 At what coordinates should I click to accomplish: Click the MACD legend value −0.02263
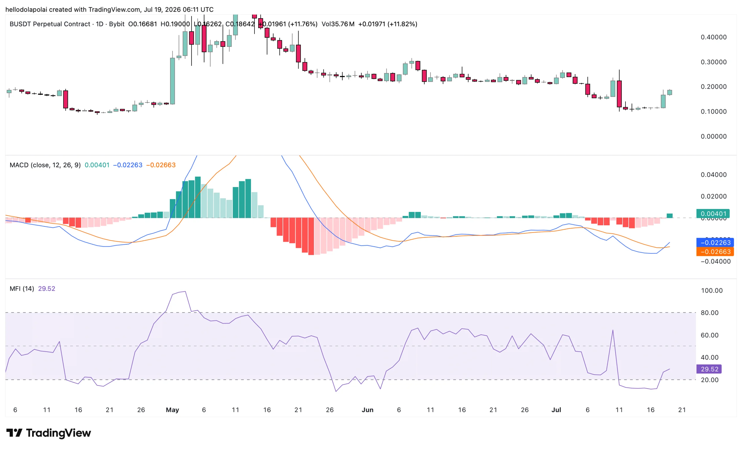point(128,165)
